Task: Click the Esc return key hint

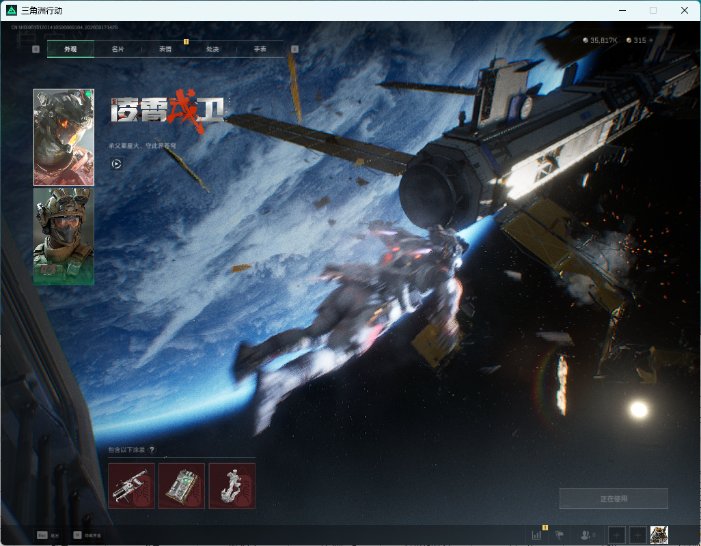Action: [x=48, y=535]
